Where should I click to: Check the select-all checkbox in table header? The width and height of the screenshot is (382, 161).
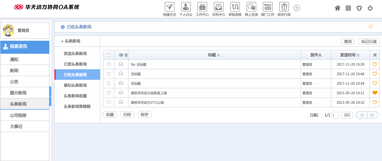tap(109, 55)
